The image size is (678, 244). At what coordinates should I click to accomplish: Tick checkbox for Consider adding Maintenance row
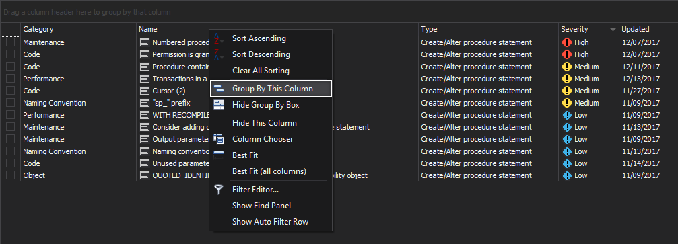click(10, 127)
